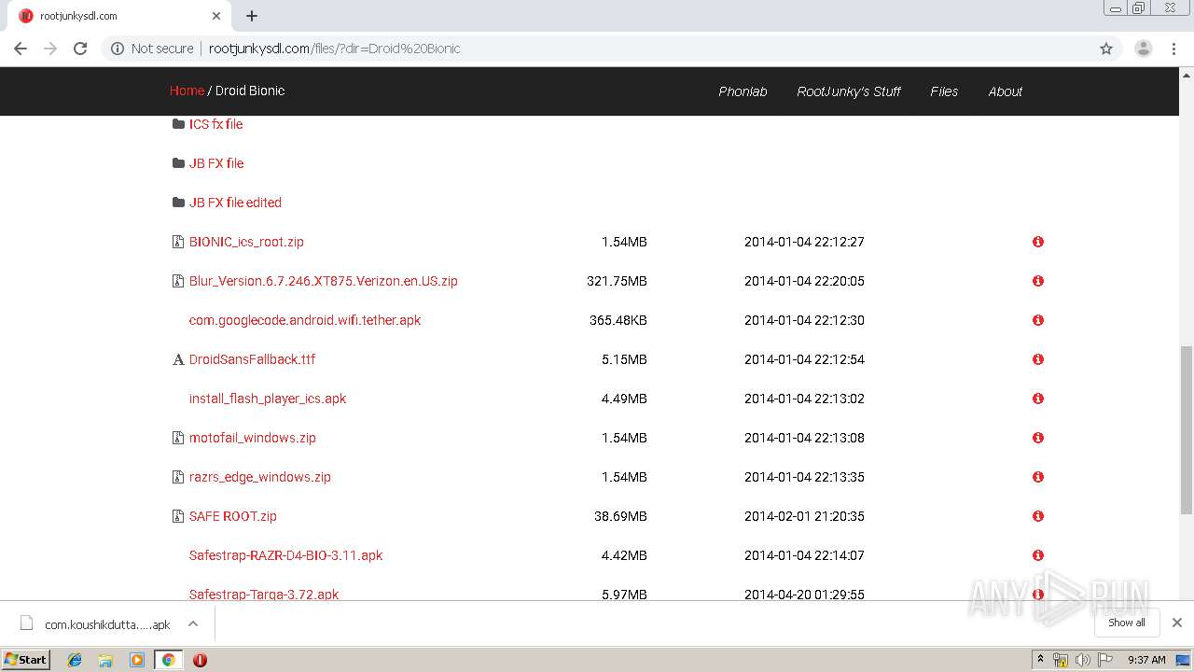Click font icon beside DroidSansFallback.ttf
1194x672 pixels.
point(178,359)
